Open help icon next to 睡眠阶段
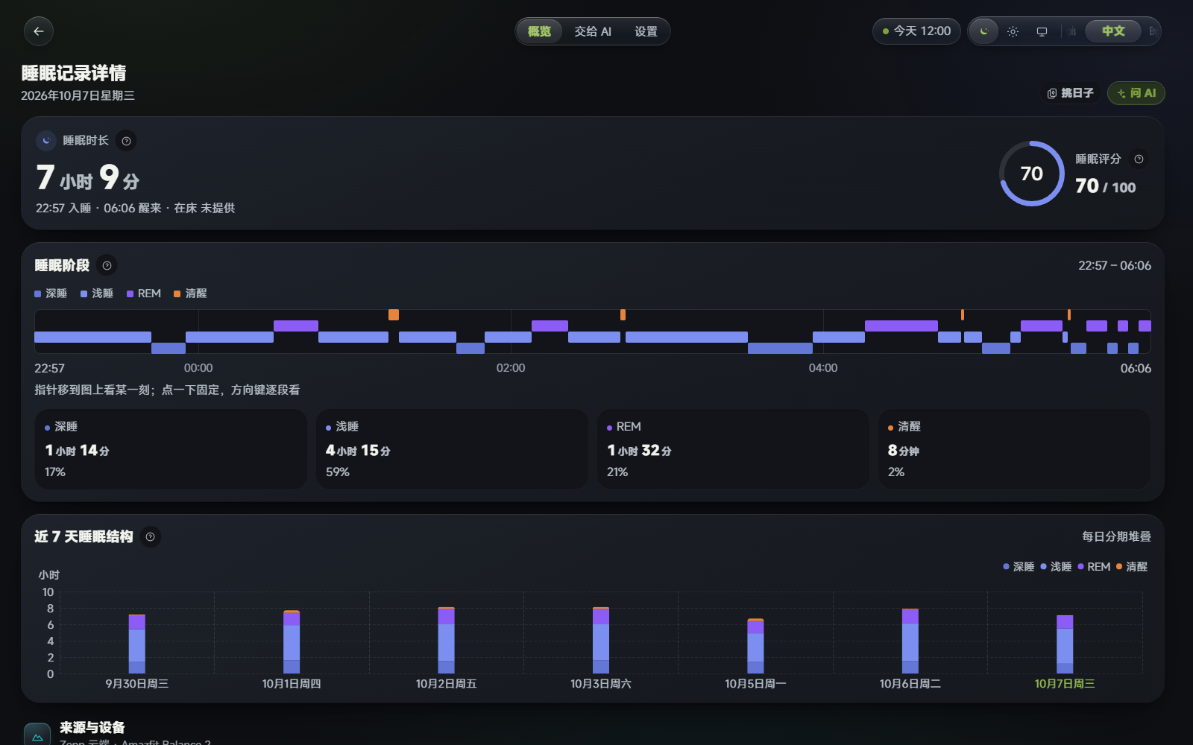Viewport: 1193px width, 745px height. pos(107,265)
